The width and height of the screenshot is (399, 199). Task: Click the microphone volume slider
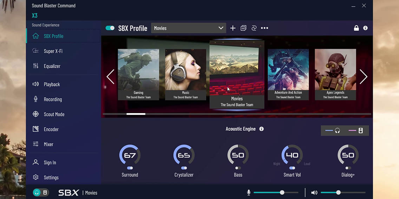pyautogui.click(x=276, y=193)
